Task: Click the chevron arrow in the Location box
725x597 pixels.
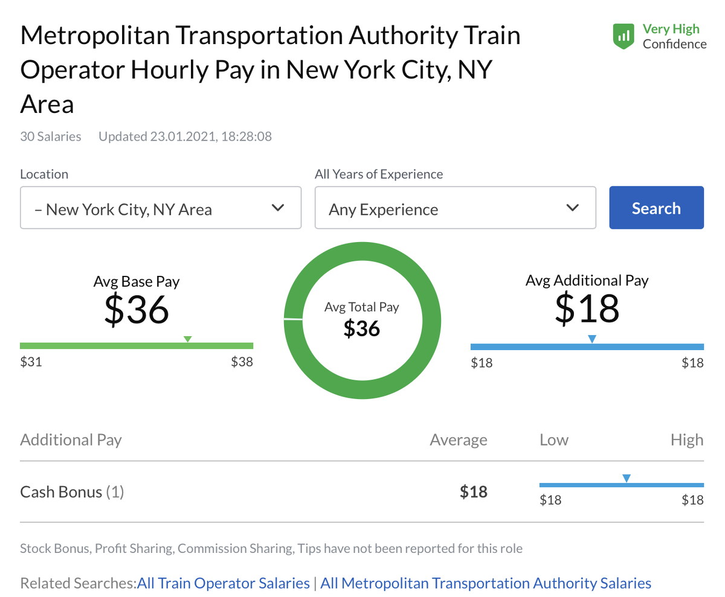Action: pos(278,208)
